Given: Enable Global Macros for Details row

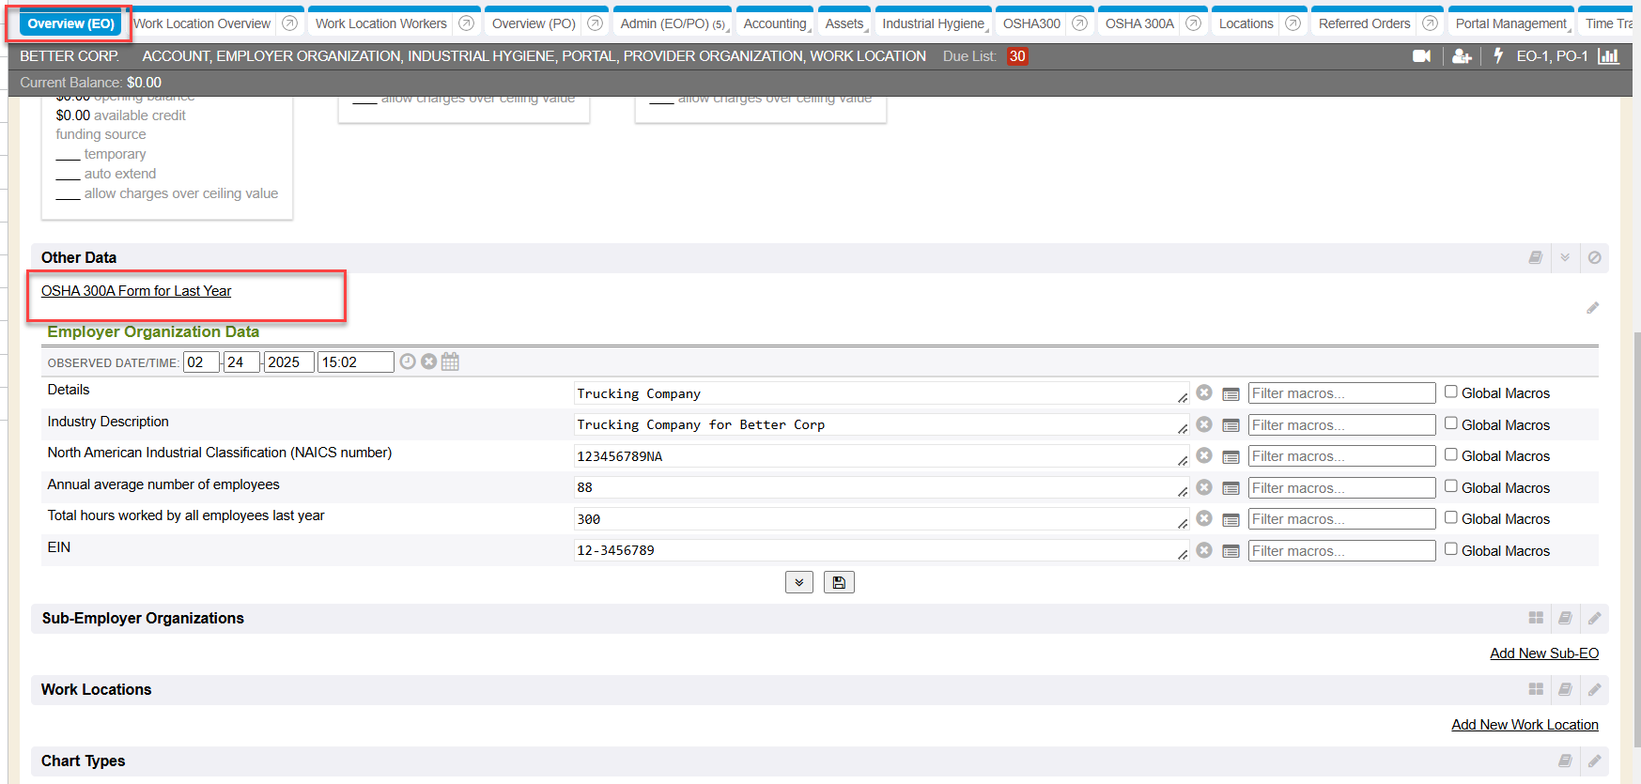Looking at the screenshot, I should [x=1451, y=392].
